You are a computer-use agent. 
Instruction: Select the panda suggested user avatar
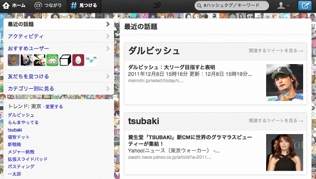coord(27,60)
